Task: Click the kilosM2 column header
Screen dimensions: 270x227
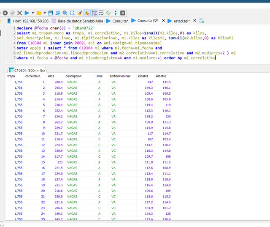Action: point(163,76)
